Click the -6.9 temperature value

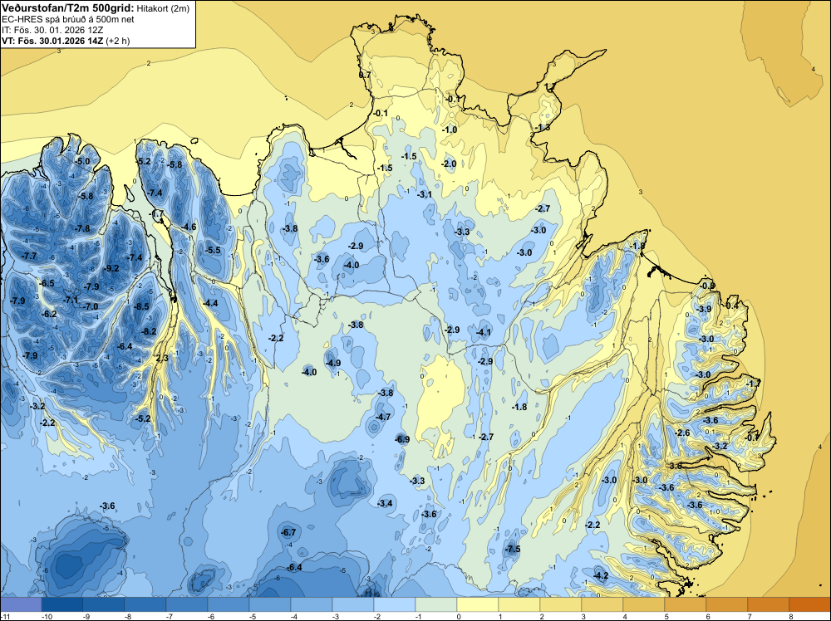coord(402,439)
